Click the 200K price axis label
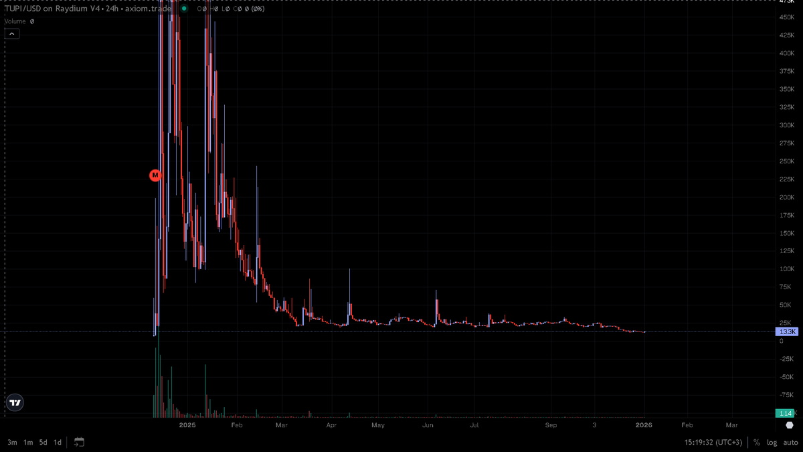Viewport: 803px width, 452px height. point(786,198)
